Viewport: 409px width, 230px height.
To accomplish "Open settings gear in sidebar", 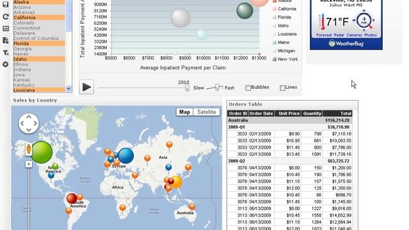I will point(6,65).
